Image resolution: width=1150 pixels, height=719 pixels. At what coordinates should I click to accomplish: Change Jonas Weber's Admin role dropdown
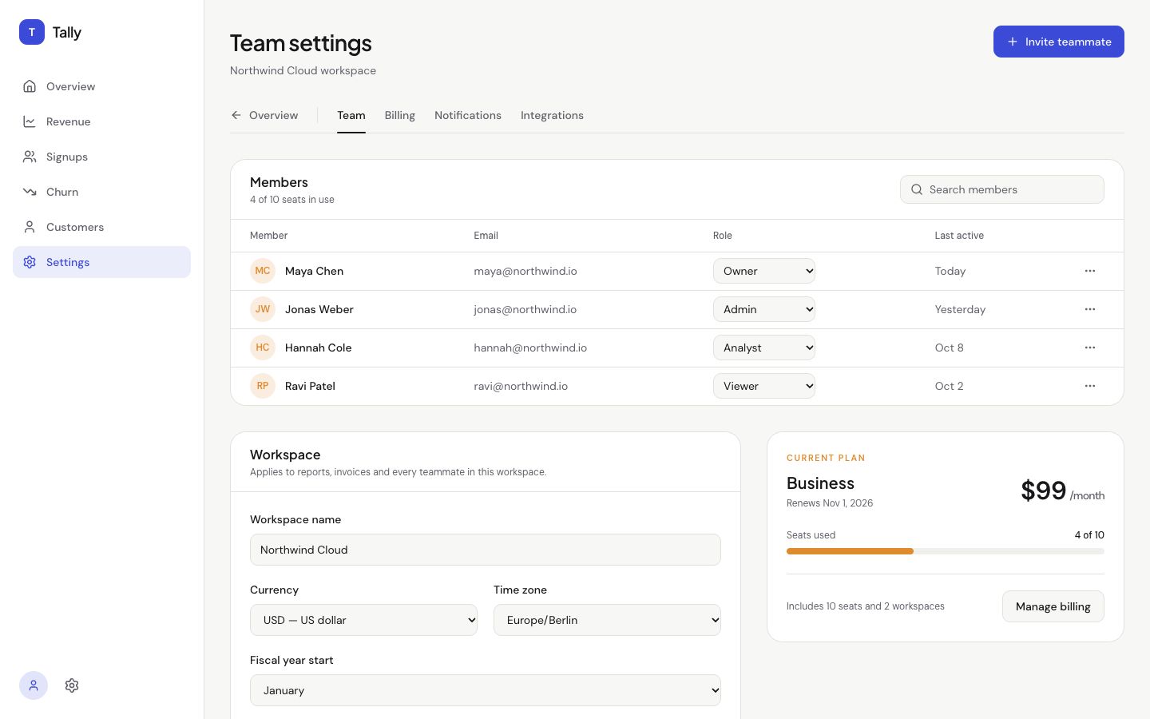tap(764, 309)
